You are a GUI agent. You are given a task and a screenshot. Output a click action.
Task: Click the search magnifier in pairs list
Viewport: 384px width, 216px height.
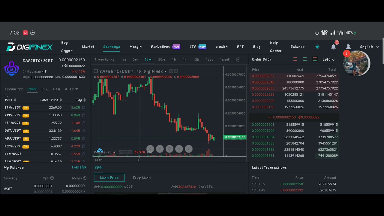6,95
